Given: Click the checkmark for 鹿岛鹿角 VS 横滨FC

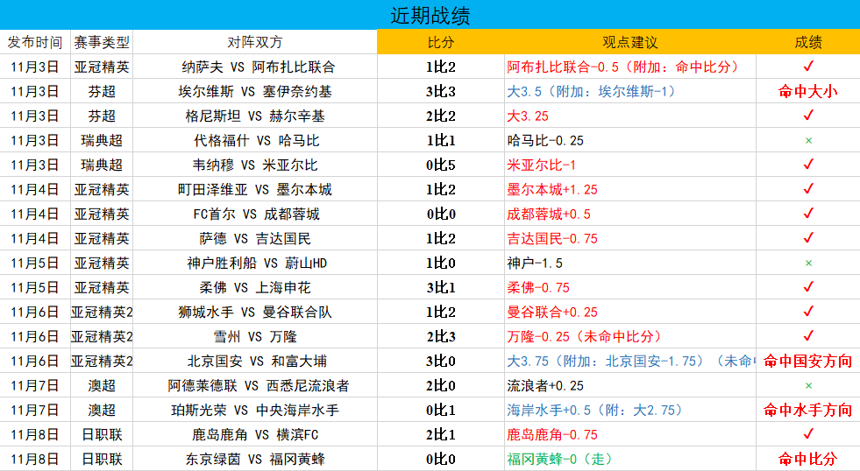Looking at the screenshot, I should click(x=808, y=434).
